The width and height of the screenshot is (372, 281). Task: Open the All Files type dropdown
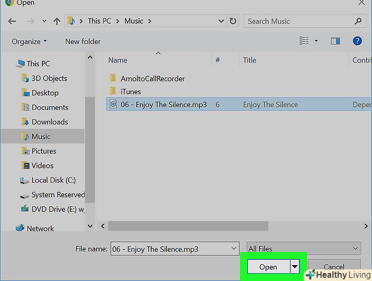click(304, 248)
